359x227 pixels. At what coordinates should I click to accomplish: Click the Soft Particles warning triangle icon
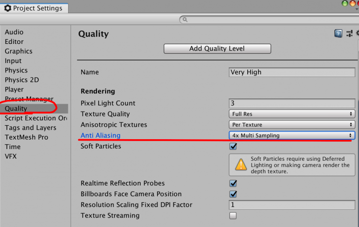coord(241,164)
